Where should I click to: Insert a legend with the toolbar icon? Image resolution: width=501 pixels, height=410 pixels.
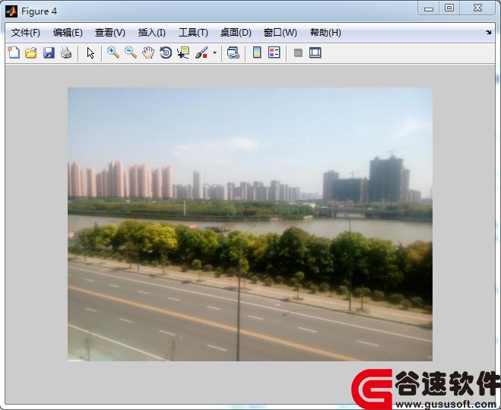[x=274, y=52]
